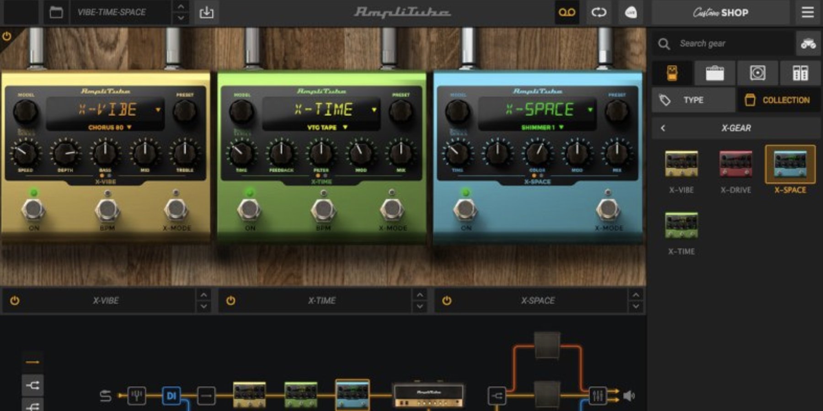Click the X-VIBE DEPTH knob
The image size is (823, 411).
(65, 153)
